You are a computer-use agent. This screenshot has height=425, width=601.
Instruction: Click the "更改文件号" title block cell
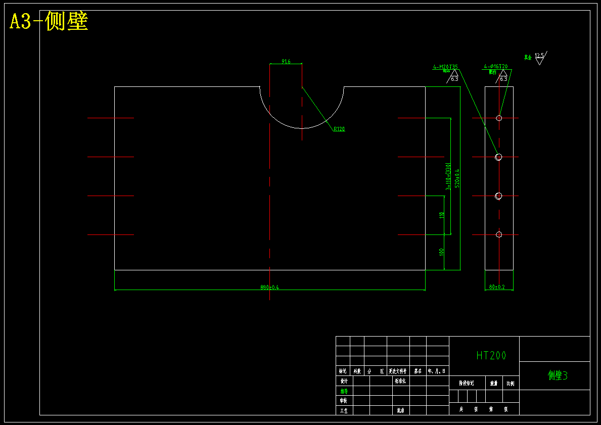(x=398, y=371)
